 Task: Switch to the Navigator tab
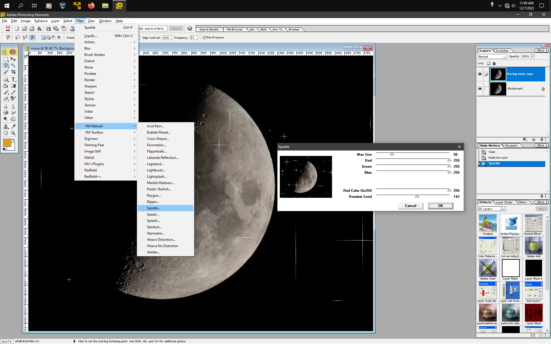point(511,145)
